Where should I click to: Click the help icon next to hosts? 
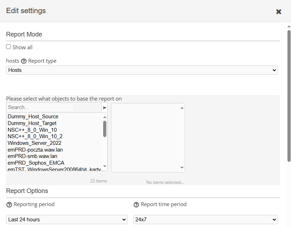coord(24,61)
